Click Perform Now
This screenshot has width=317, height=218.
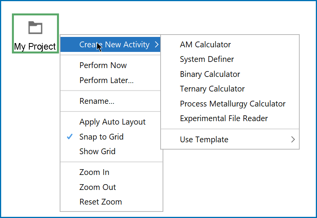[111, 65]
